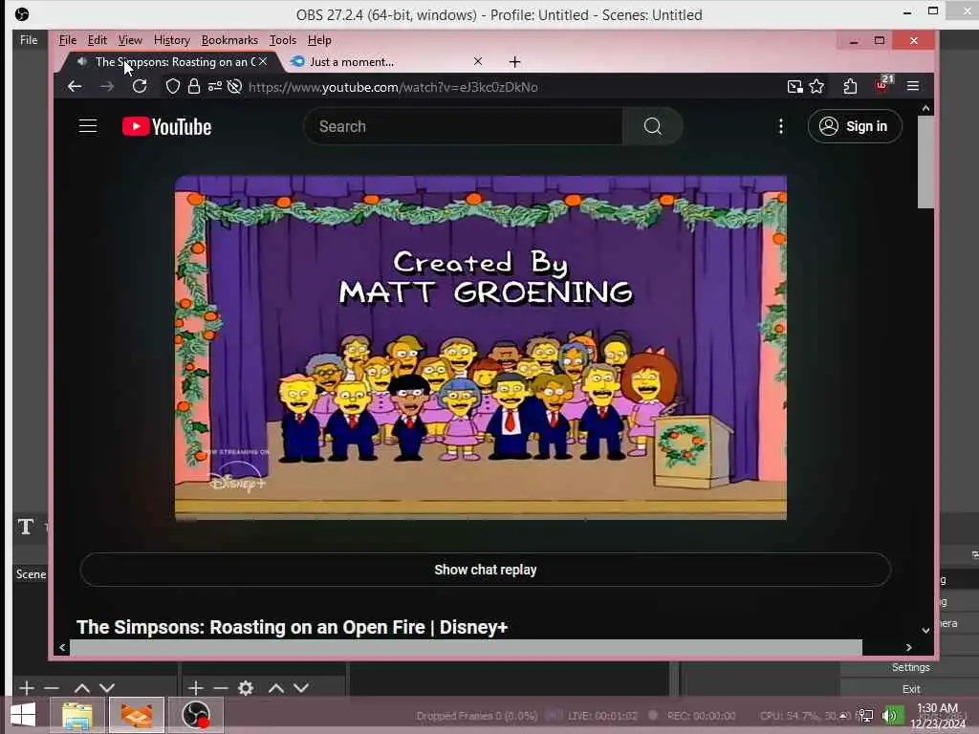Open the browser View menu
979x734 pixels.
130,40
